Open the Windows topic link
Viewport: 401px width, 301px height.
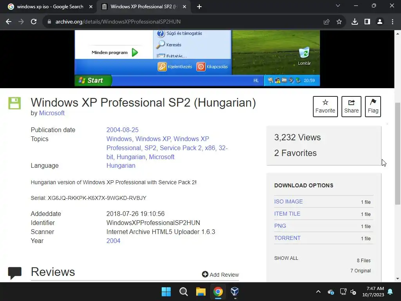119,139
